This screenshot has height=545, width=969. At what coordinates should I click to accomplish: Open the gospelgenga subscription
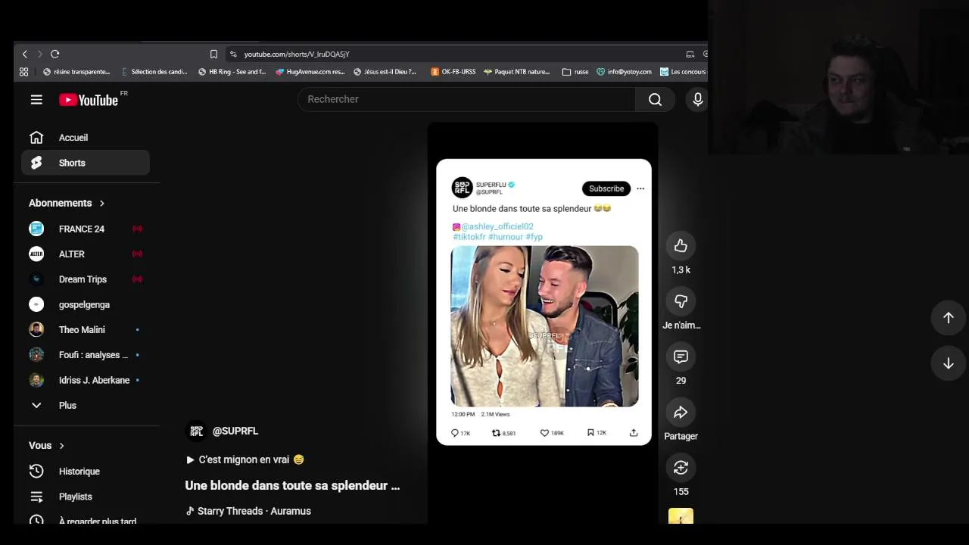[x=86, y=304]
